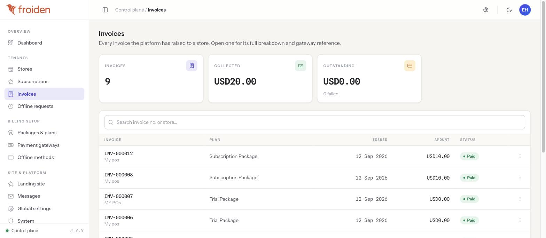Click the USD20.00 collected value
The height and width of the screenshot is (238, 546).
(235, 81)
